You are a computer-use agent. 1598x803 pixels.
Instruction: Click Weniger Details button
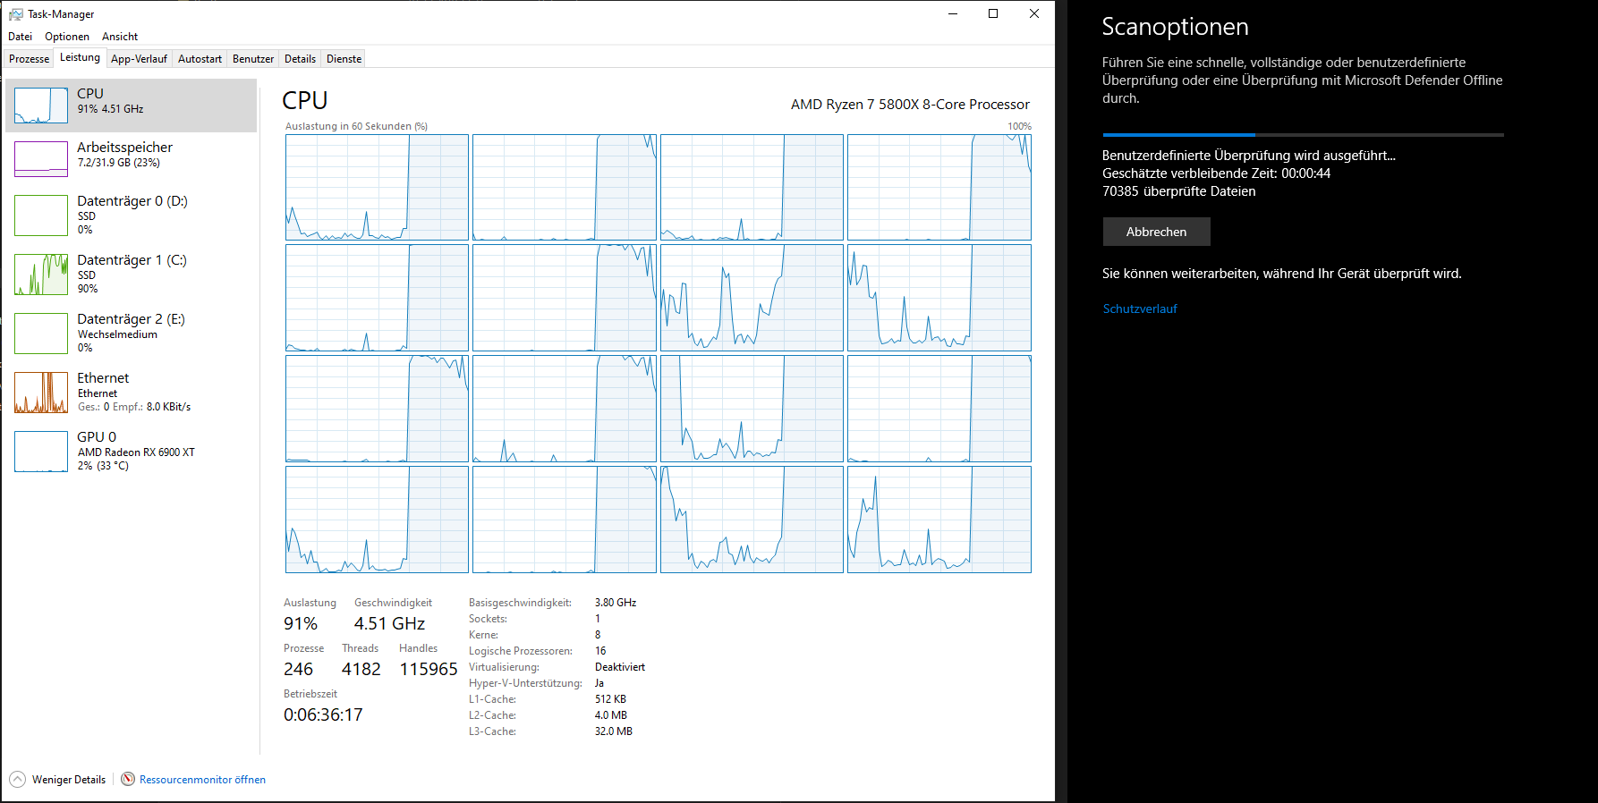tap(58, 779)
